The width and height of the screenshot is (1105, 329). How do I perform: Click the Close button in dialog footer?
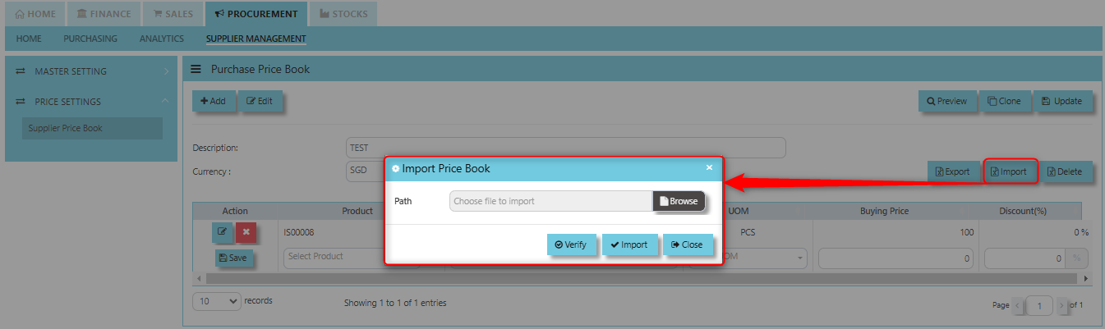pos(688,244)
